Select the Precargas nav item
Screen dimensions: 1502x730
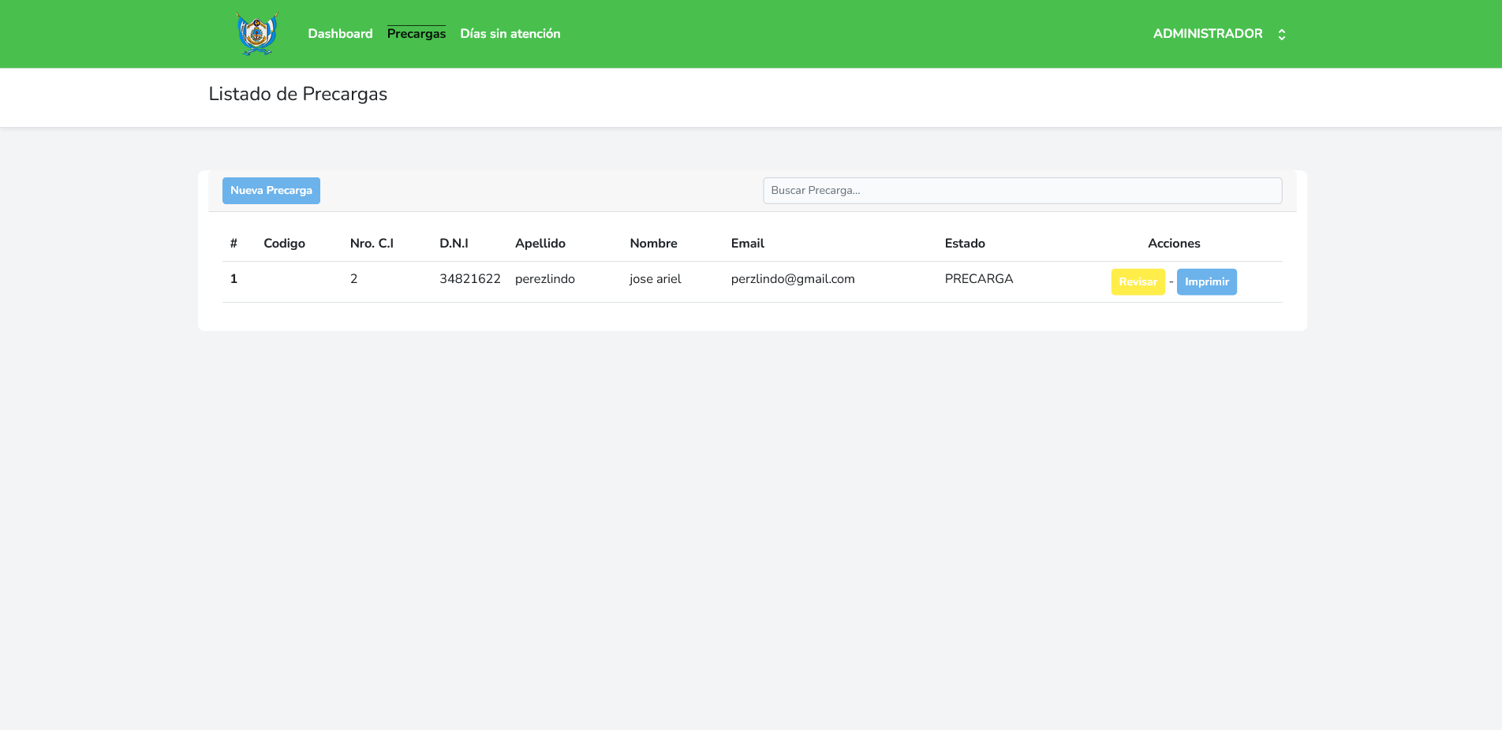pos(416,34)
